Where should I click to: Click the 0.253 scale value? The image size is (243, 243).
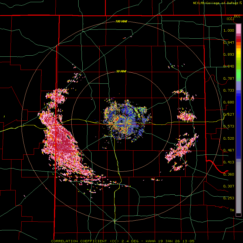229,198
